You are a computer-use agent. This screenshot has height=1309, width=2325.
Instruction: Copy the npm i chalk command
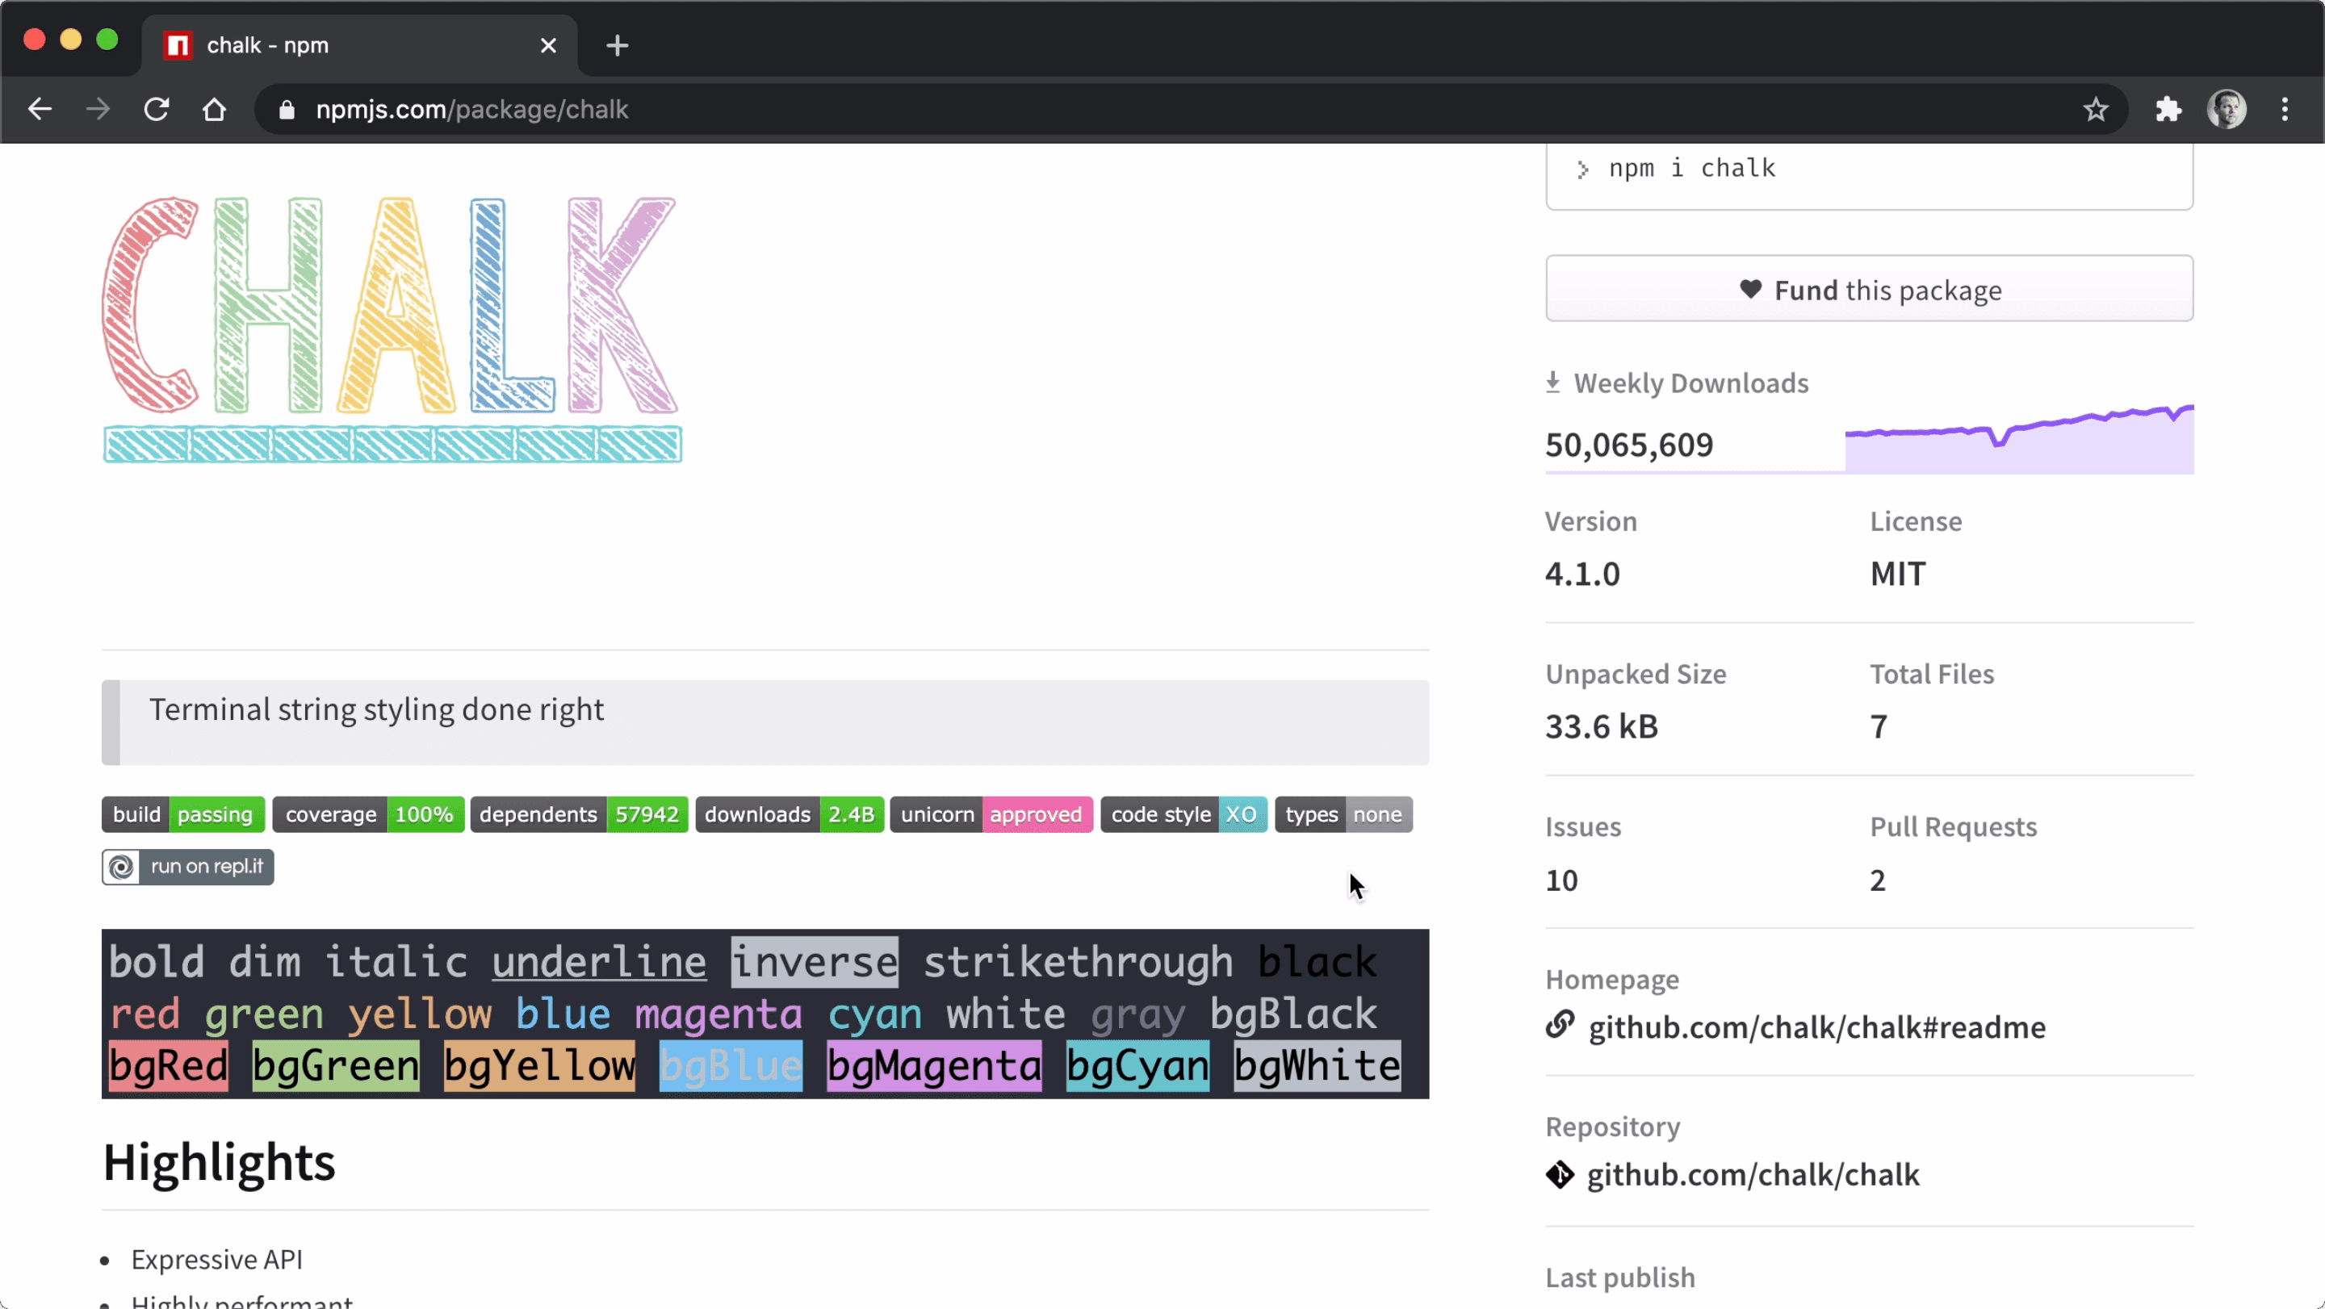1692,169
